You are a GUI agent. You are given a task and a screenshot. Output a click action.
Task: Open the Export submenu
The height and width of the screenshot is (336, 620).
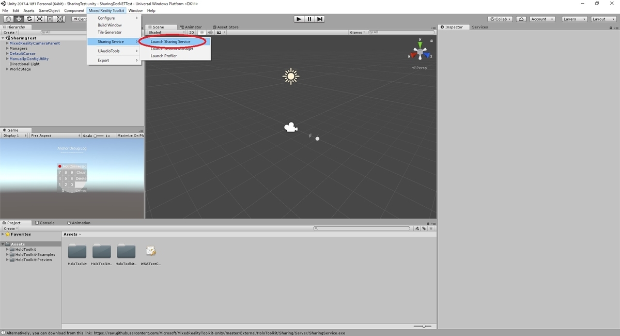[114, 60]
